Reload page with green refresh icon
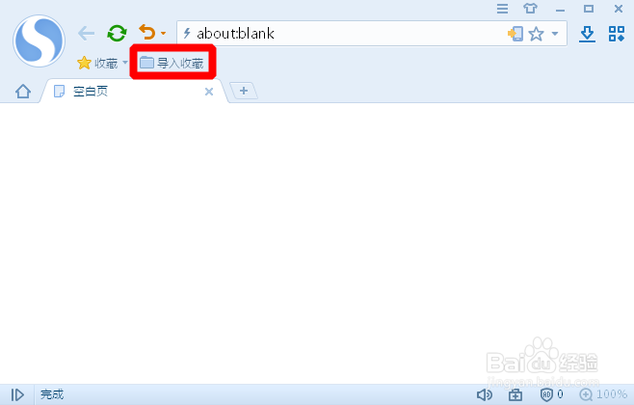The width and height of the screenshot is (634, 405). (x=117, y=33)
